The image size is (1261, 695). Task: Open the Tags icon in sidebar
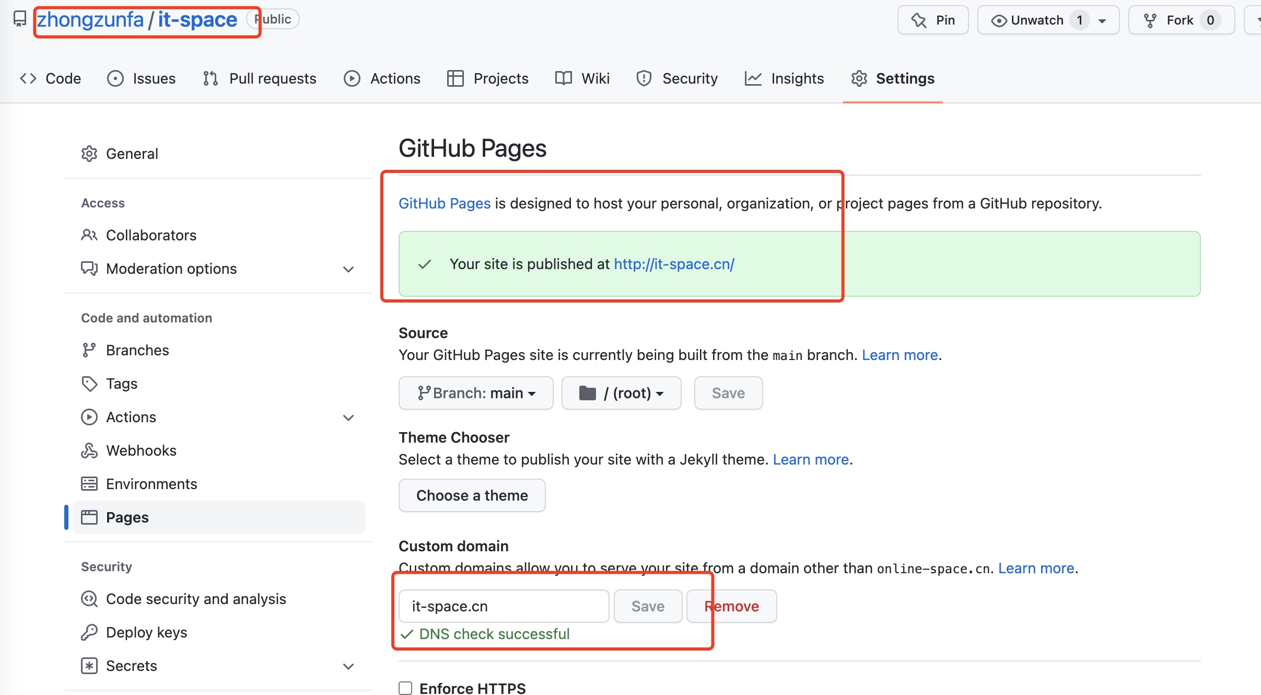click(89, 384)
